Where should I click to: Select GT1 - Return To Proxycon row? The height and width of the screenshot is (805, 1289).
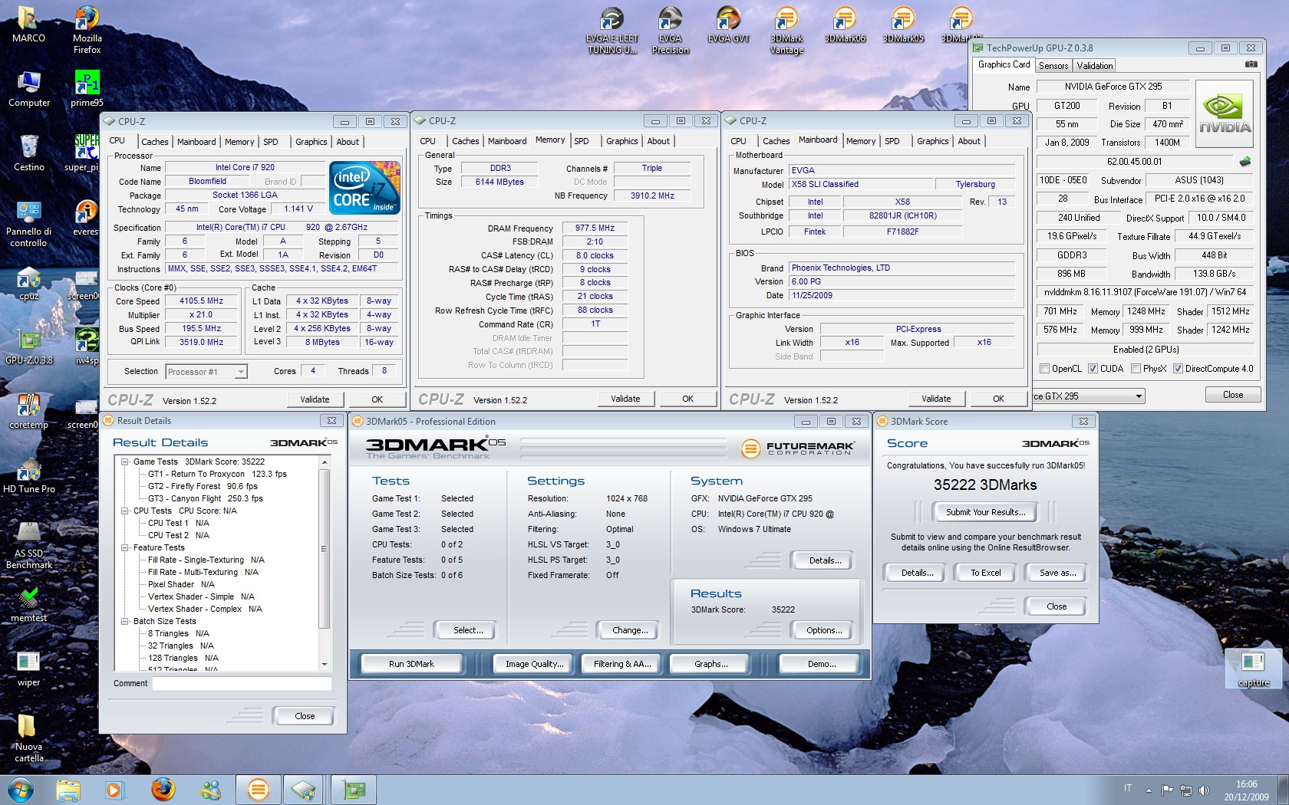217,474
